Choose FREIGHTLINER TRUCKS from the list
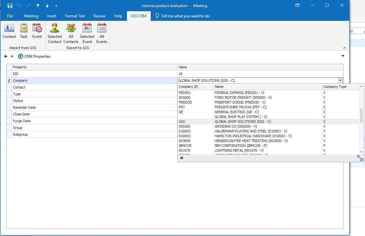 268,107
